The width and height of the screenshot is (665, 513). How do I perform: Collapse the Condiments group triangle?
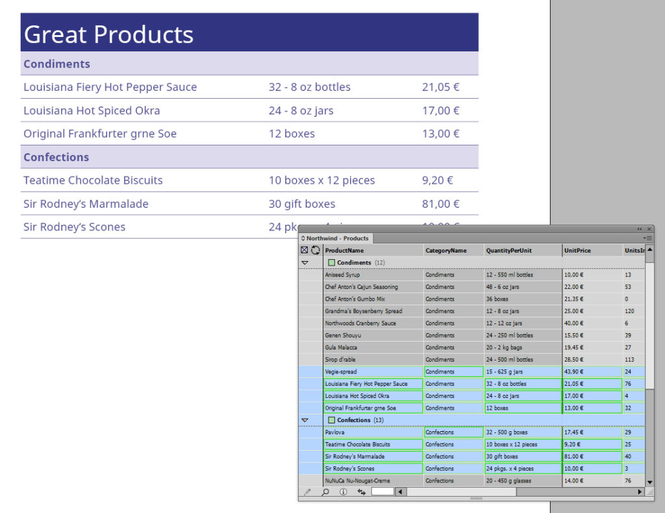point(305,263)
